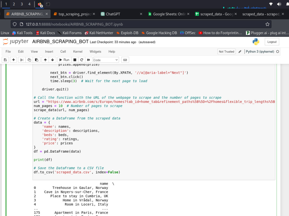289x216 pixels.
Task: Open the command palette keyboard icon
Action: point(125,60)
